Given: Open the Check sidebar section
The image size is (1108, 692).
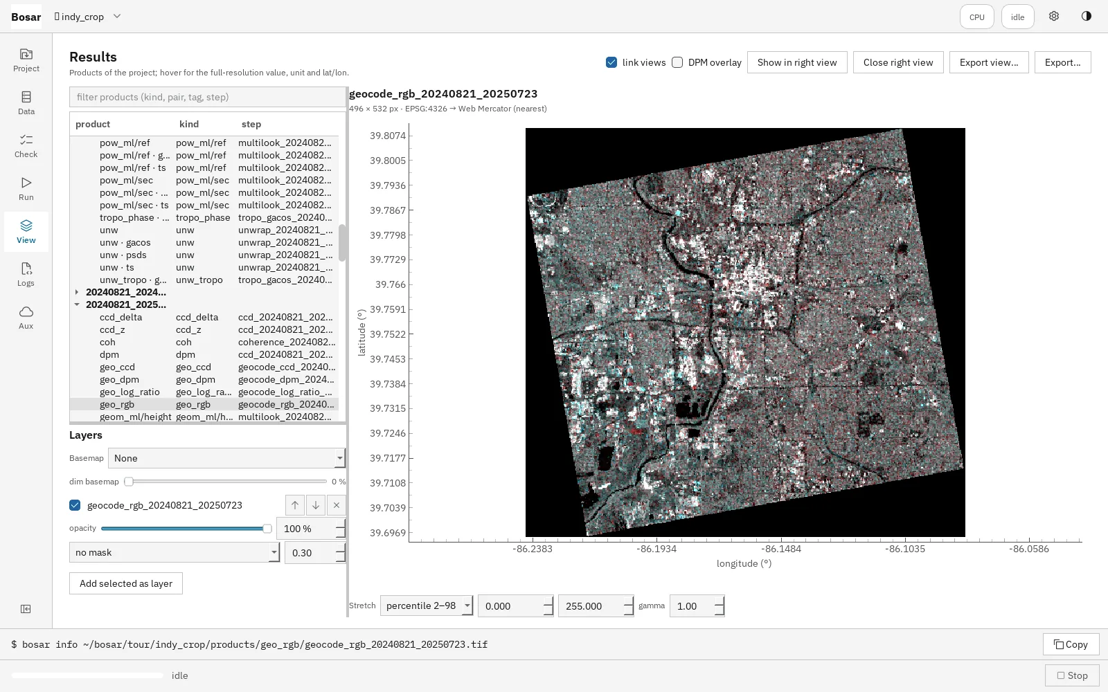Looking at the screenshot, I should (x=26, y=146).
